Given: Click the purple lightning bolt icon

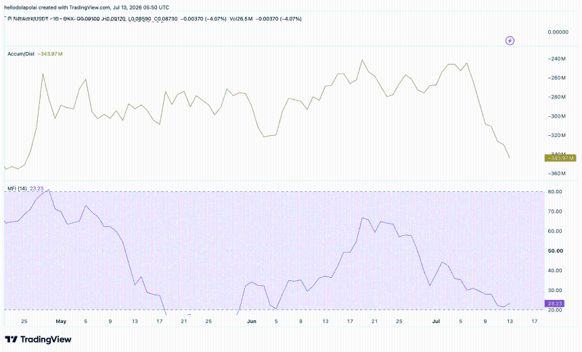Looking at the screenshot, I should pyautogui.click(x=510, y=41).
